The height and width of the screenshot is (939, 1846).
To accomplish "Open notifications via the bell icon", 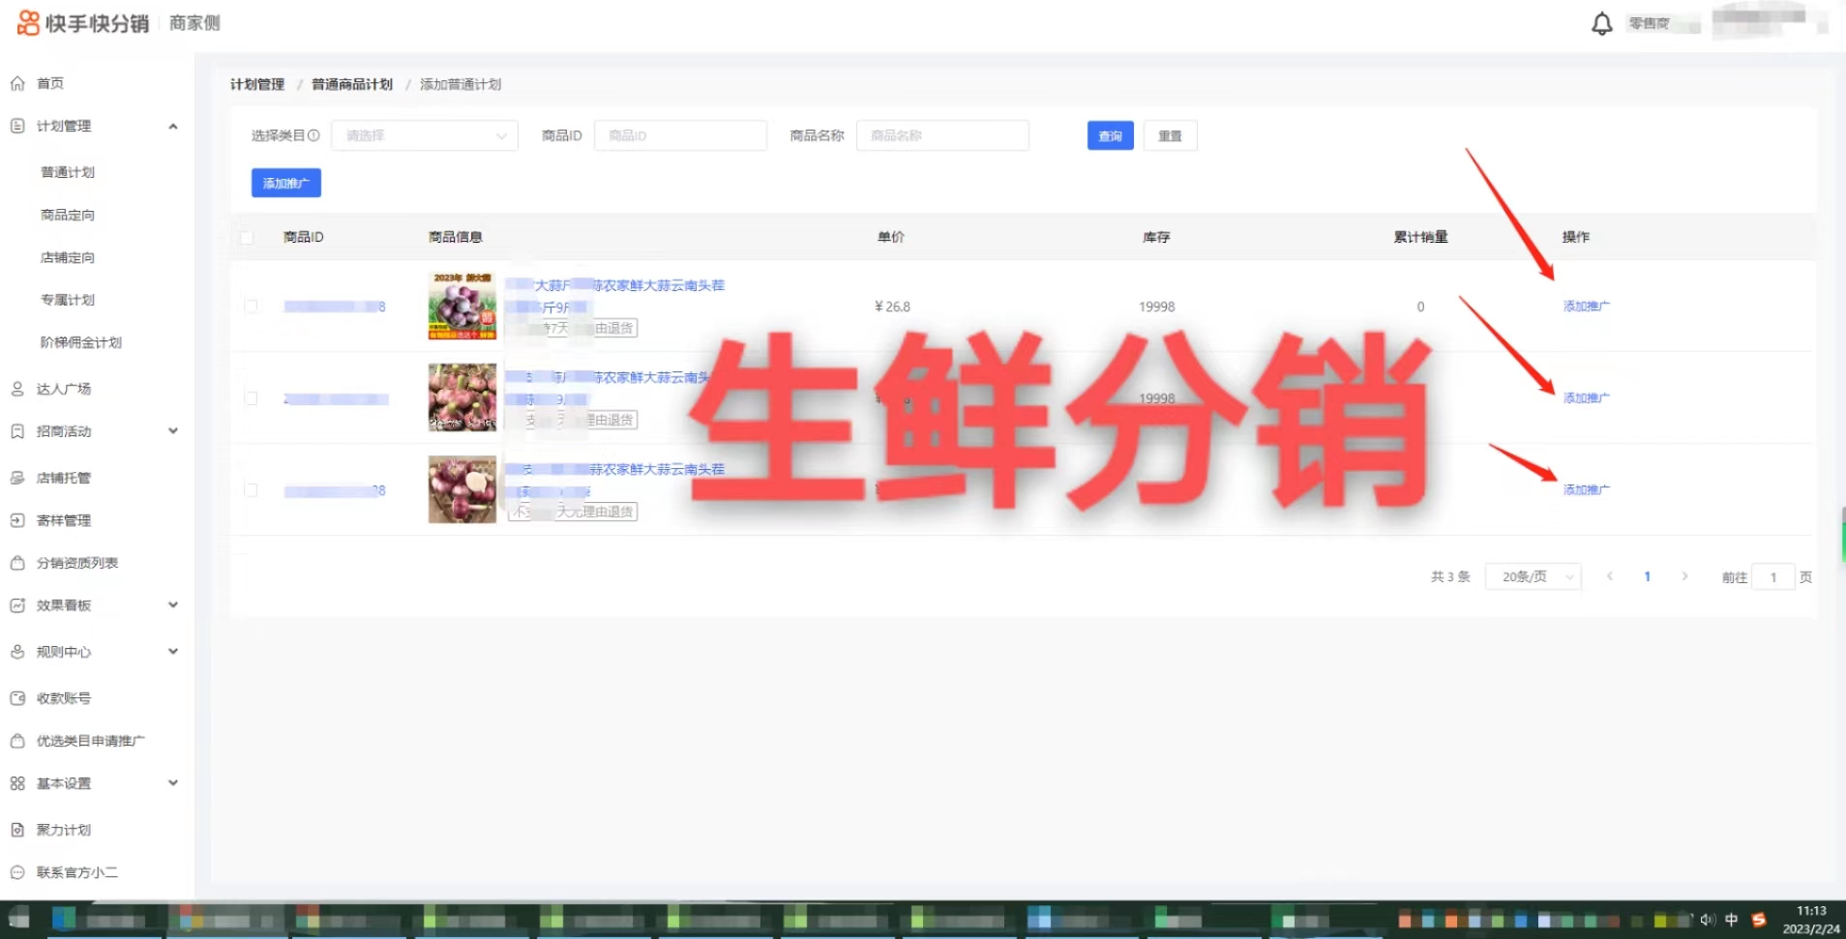I will point(1601,22).
